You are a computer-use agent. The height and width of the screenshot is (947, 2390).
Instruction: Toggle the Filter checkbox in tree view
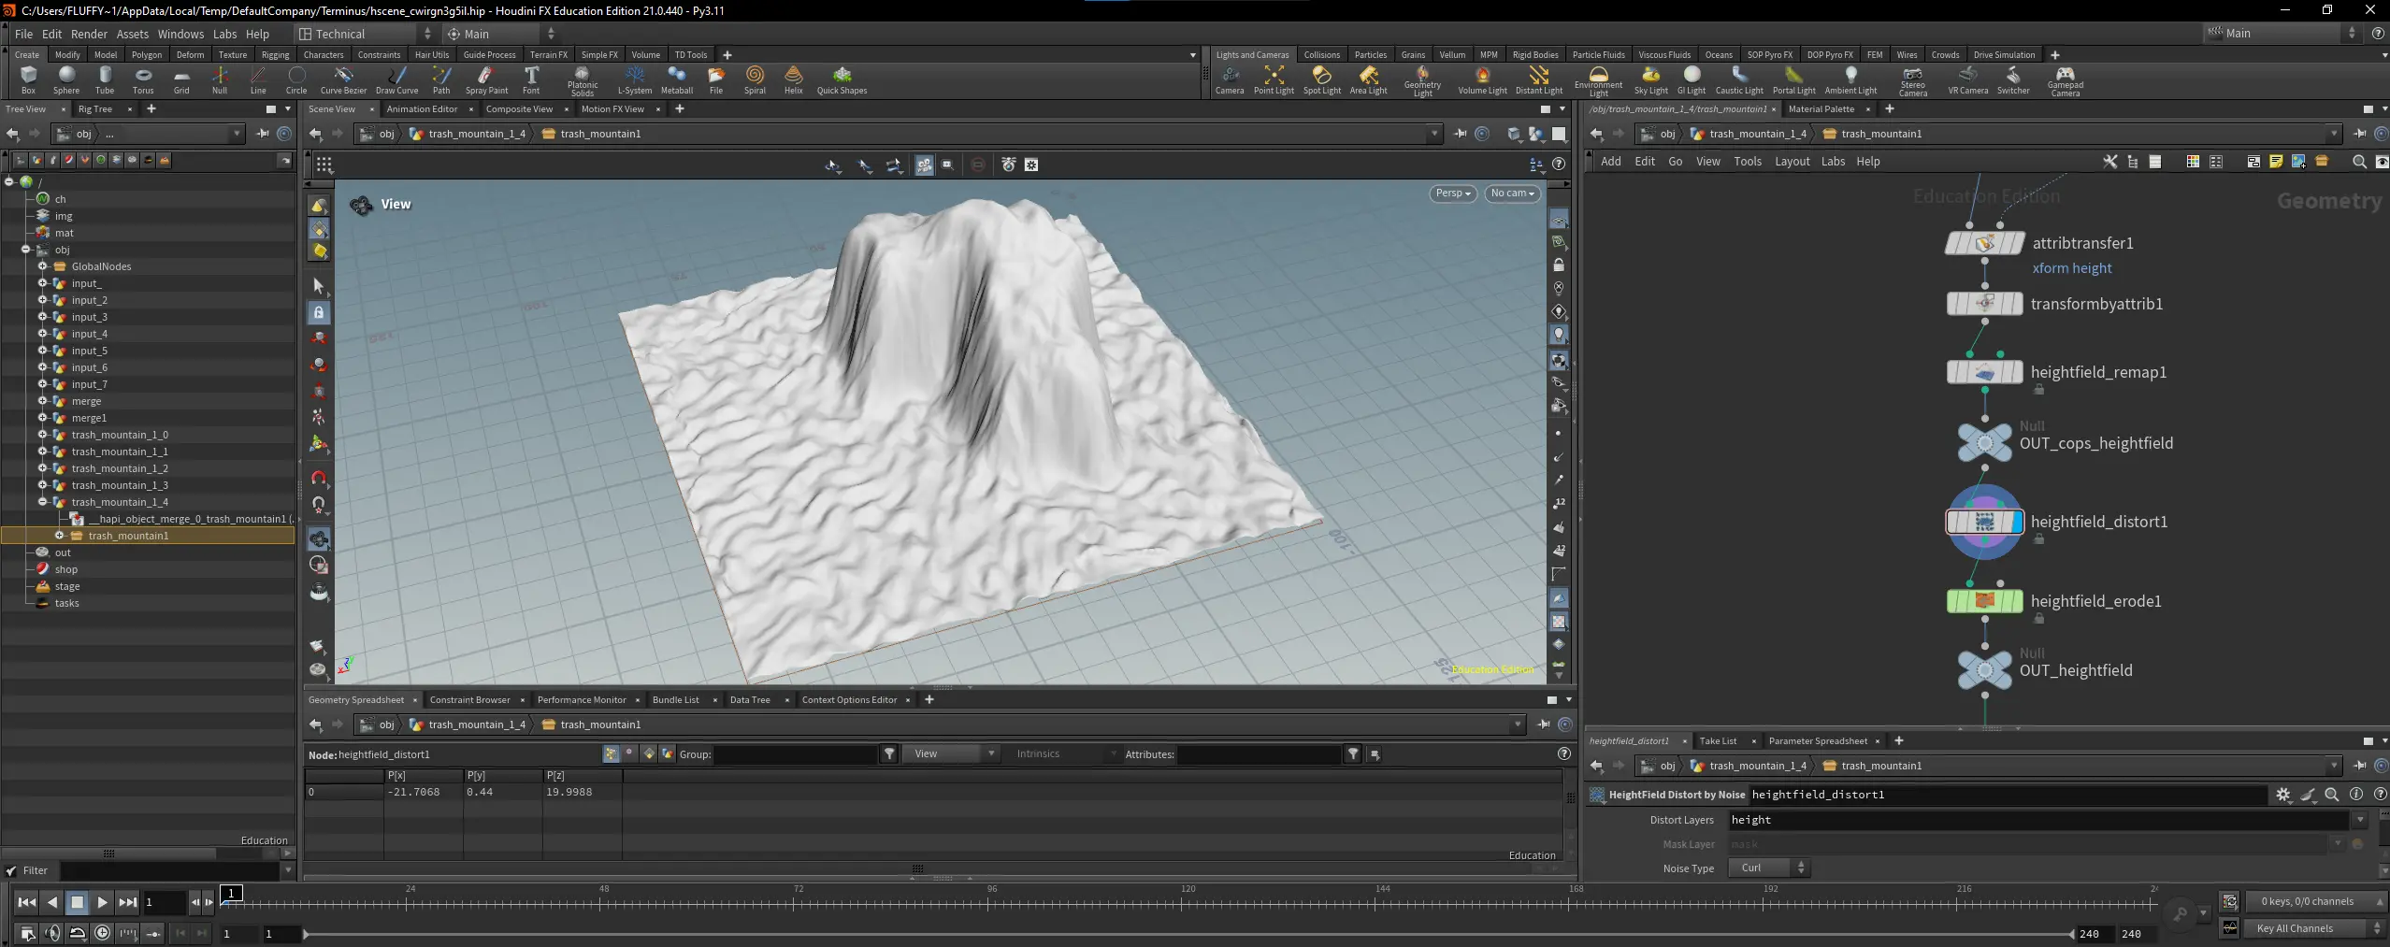click(11, 870)
